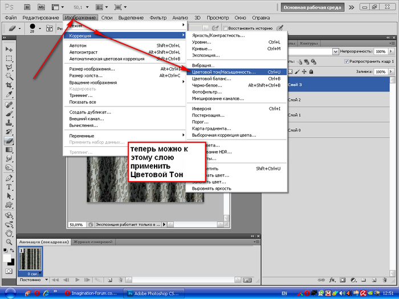Uncheck Распространить кадр 1 checkbox
The height and width of the screenshot is (299, 399).
(346, 62)
